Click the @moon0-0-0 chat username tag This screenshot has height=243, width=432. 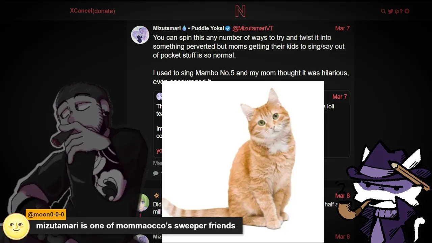[46, 214]
